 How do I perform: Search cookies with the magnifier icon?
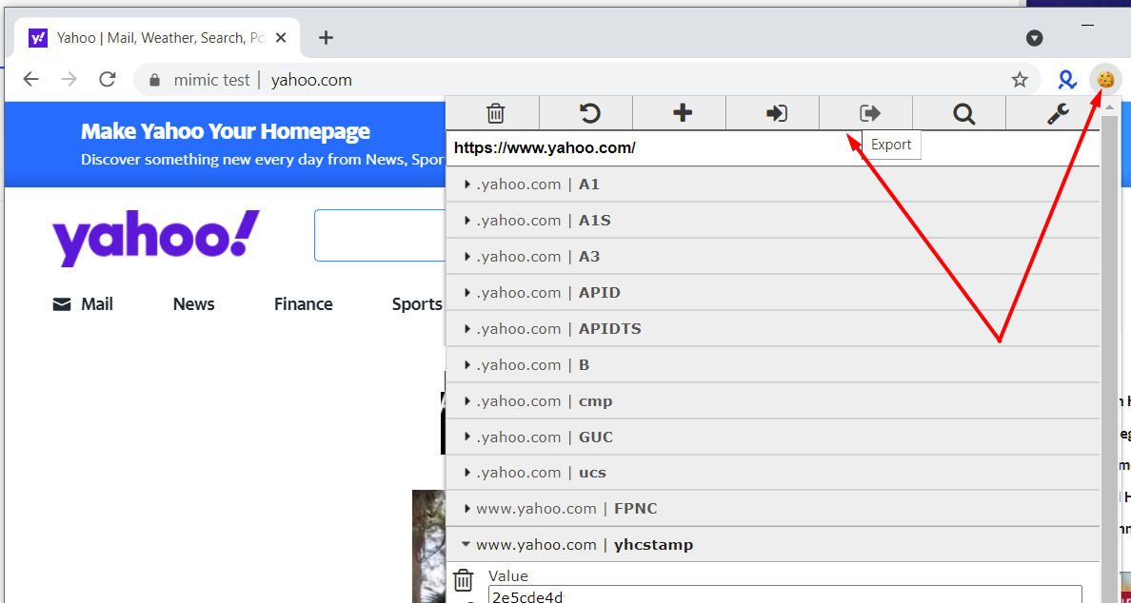click(x=962, y=113)
